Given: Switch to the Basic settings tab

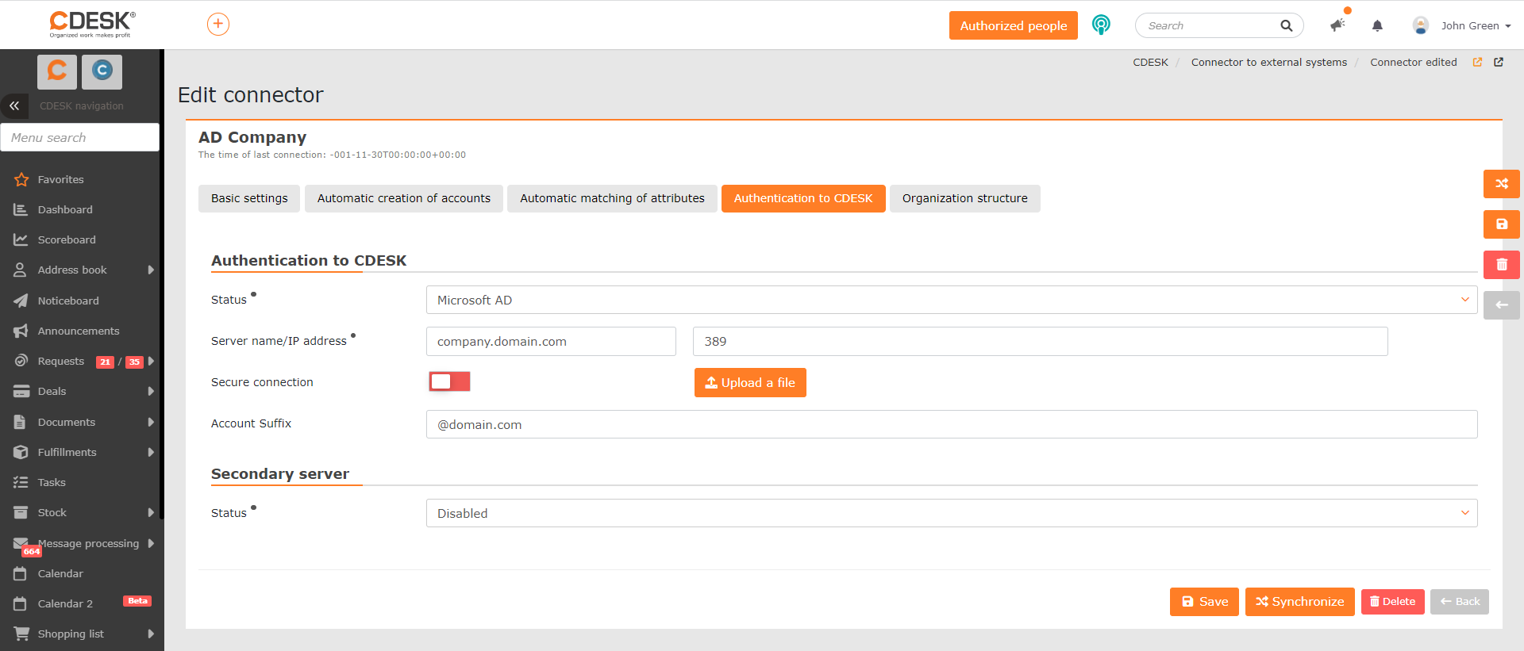Looking at the screenshot, I should tap(249, 198).
